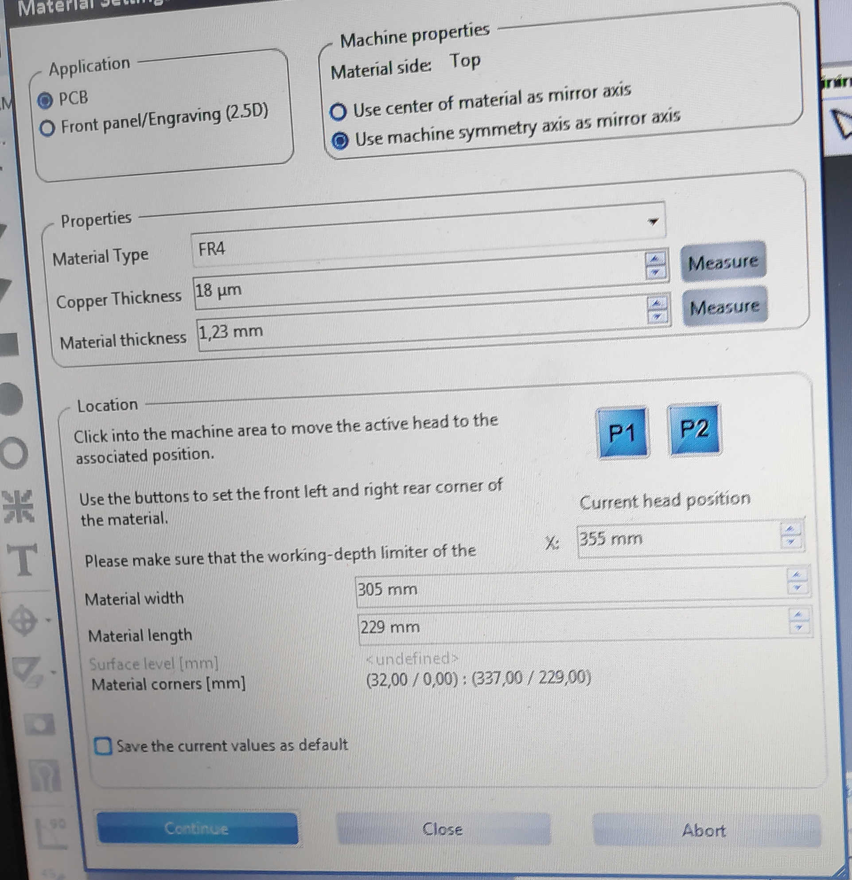Image resolution: width=852 pixels, height=880 pixels.
Task: Click the 90 degree angle tool icon
Action: tap(50, 834)
